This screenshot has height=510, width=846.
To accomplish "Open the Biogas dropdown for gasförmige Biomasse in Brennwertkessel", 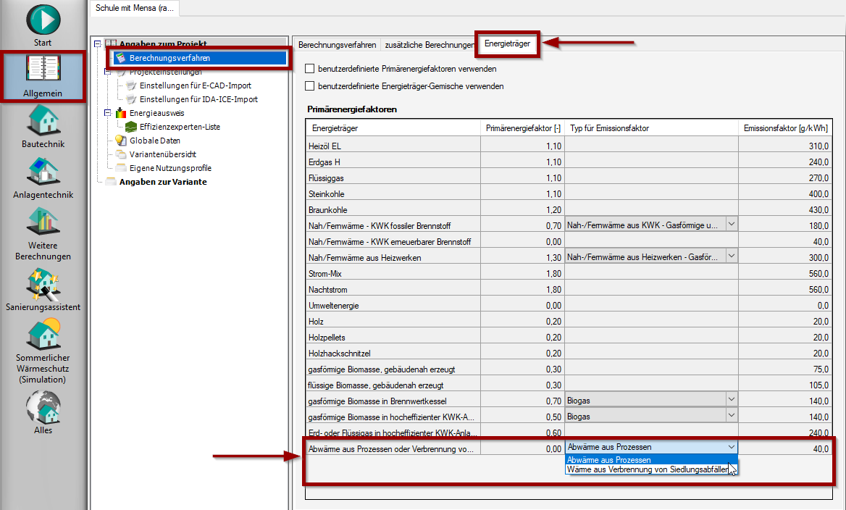I will pos(732,401).
